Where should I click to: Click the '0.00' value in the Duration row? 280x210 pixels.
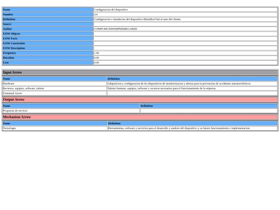pyautogui.click(x=96, y=58)
